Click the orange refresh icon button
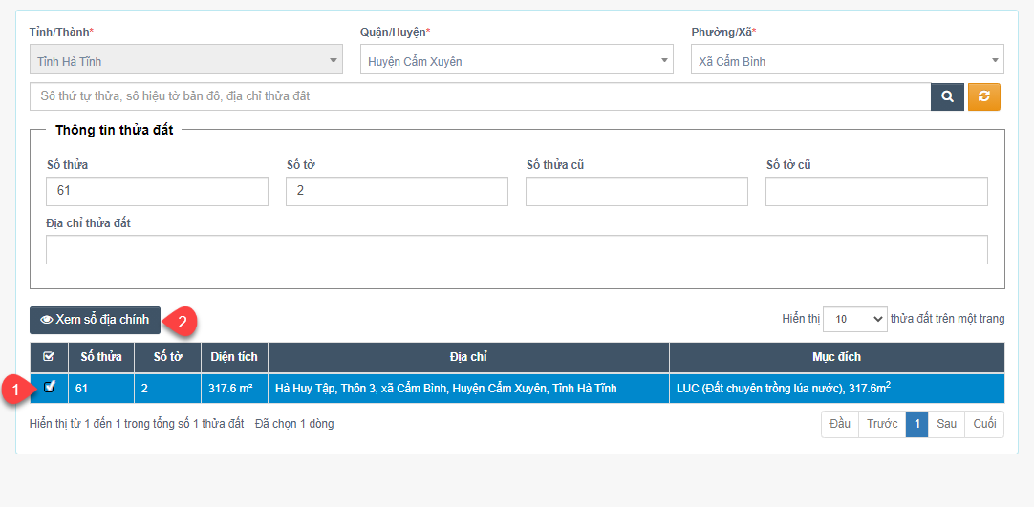This screenshot has height=507, width=1034. tap(983, 96)
